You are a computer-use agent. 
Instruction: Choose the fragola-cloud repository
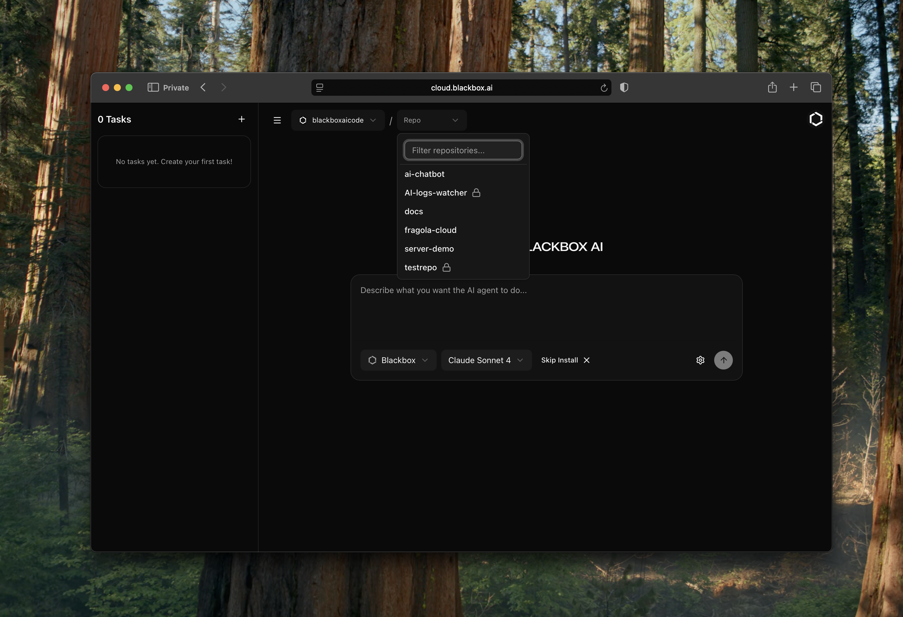point(430,230)
